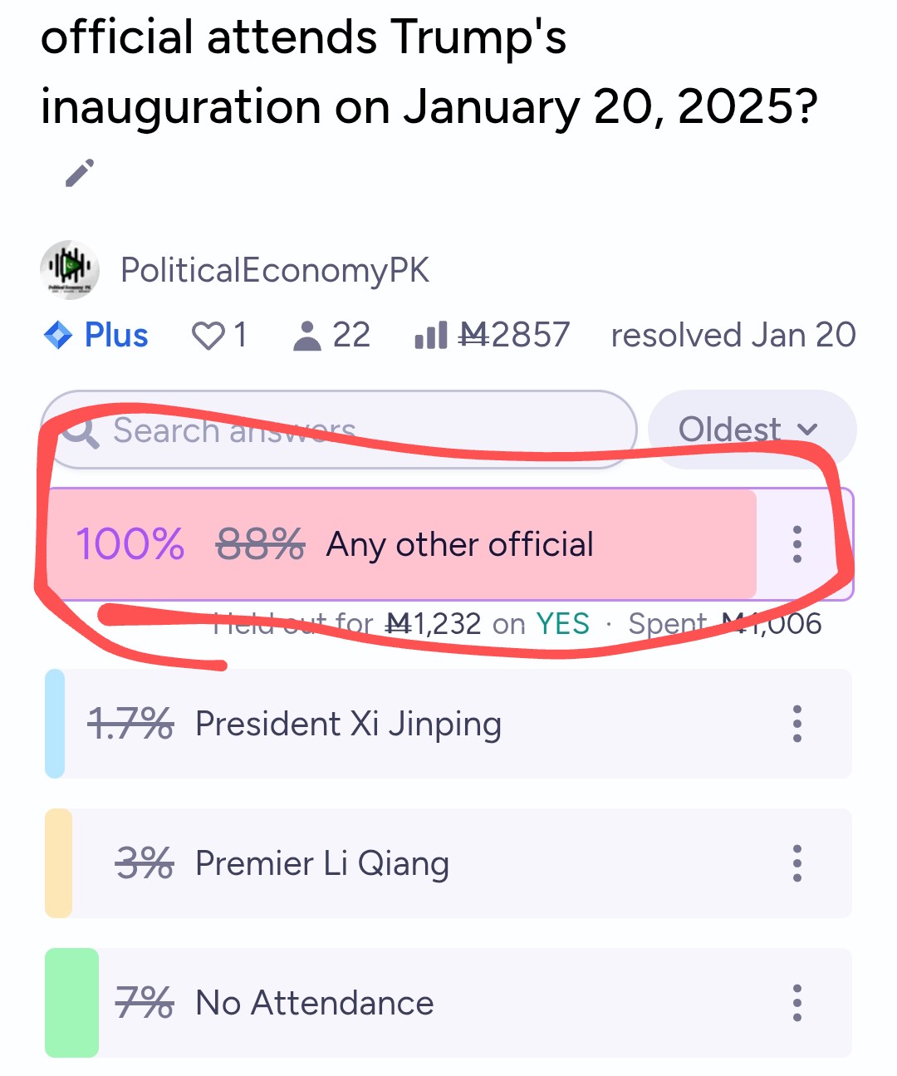The image size is (897, 1076).
Task: Click the search magnifier icon
Action: point(80,430)
